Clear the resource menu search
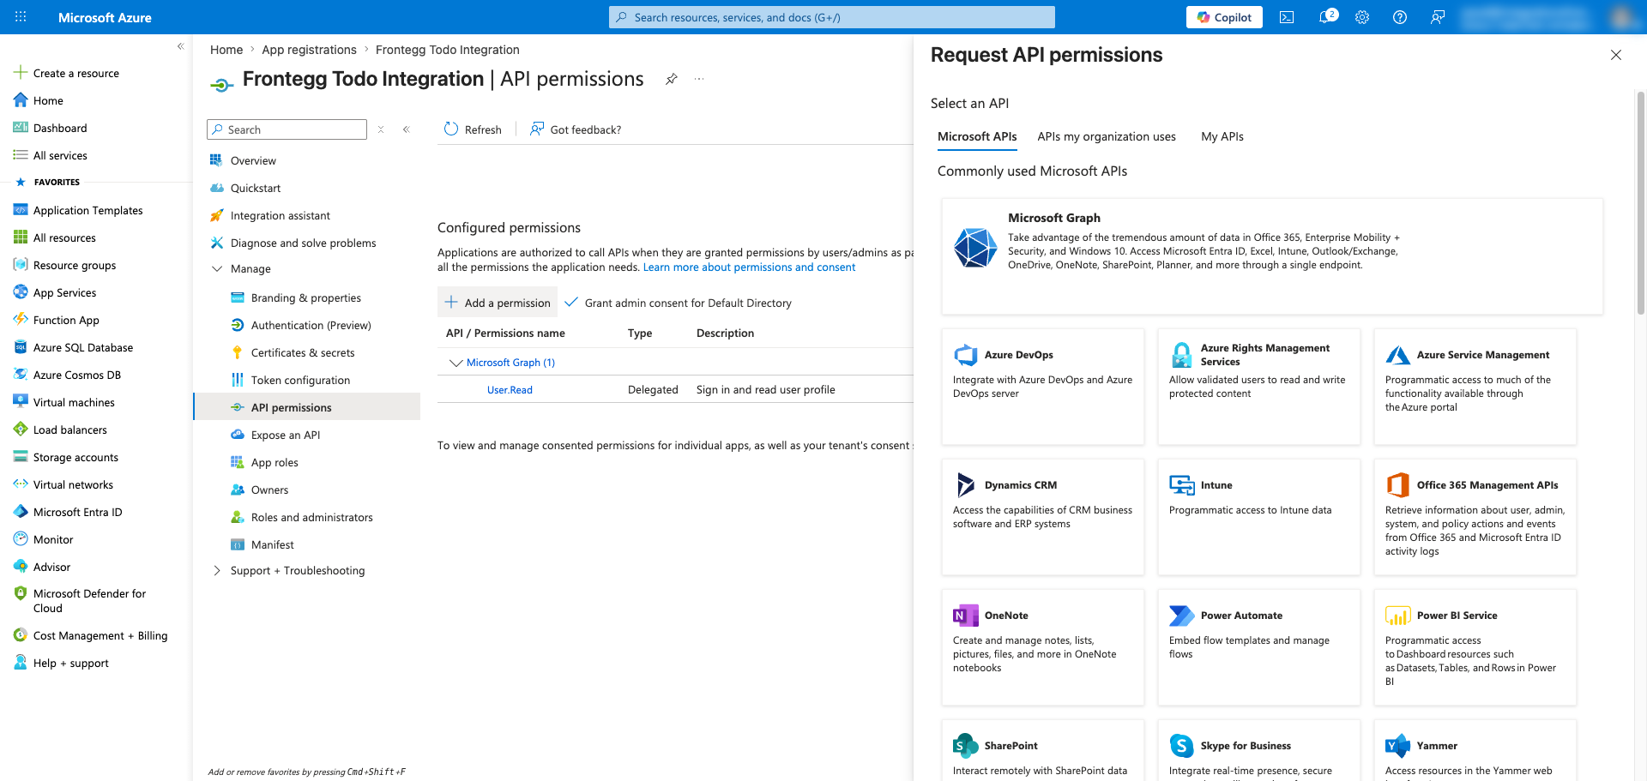This screenshot has height=781, width=1647. [x=381, y=129]
